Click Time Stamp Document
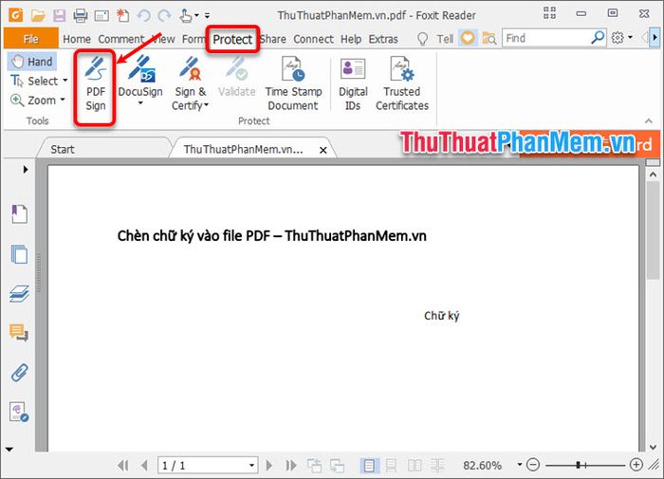This screenshot has height=479, width=664. [293, 83]
